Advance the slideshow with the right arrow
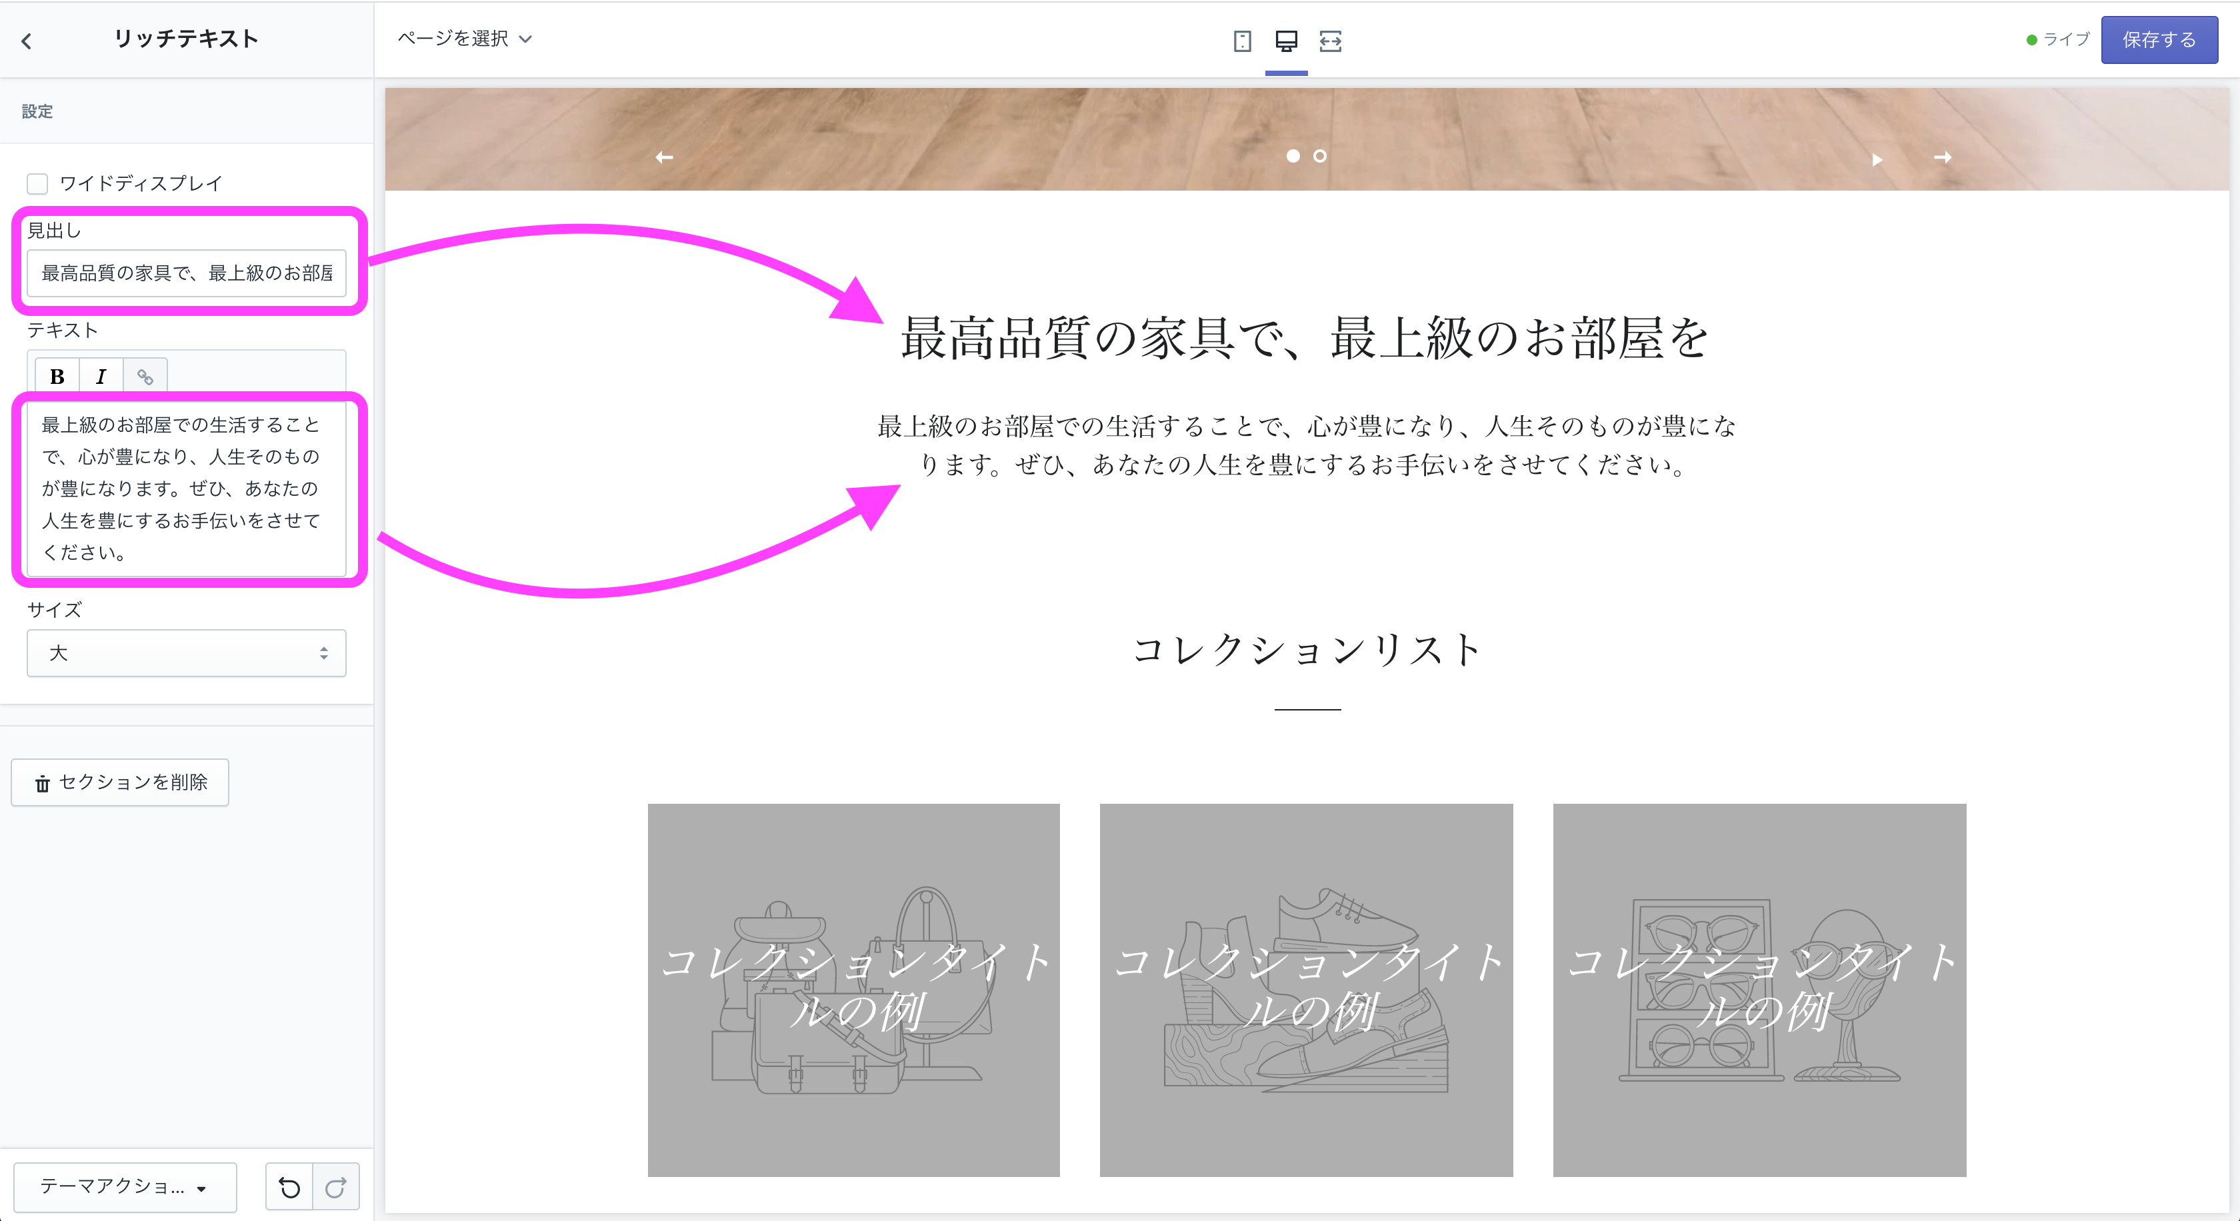 (1945, 158)
